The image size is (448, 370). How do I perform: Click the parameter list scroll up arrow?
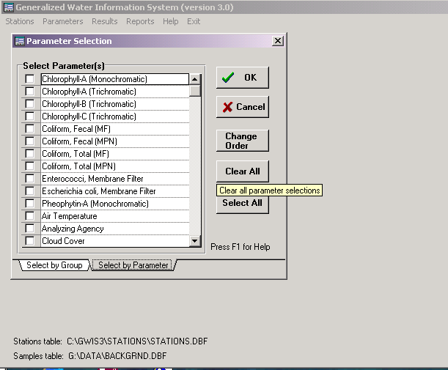pos(195,79)
